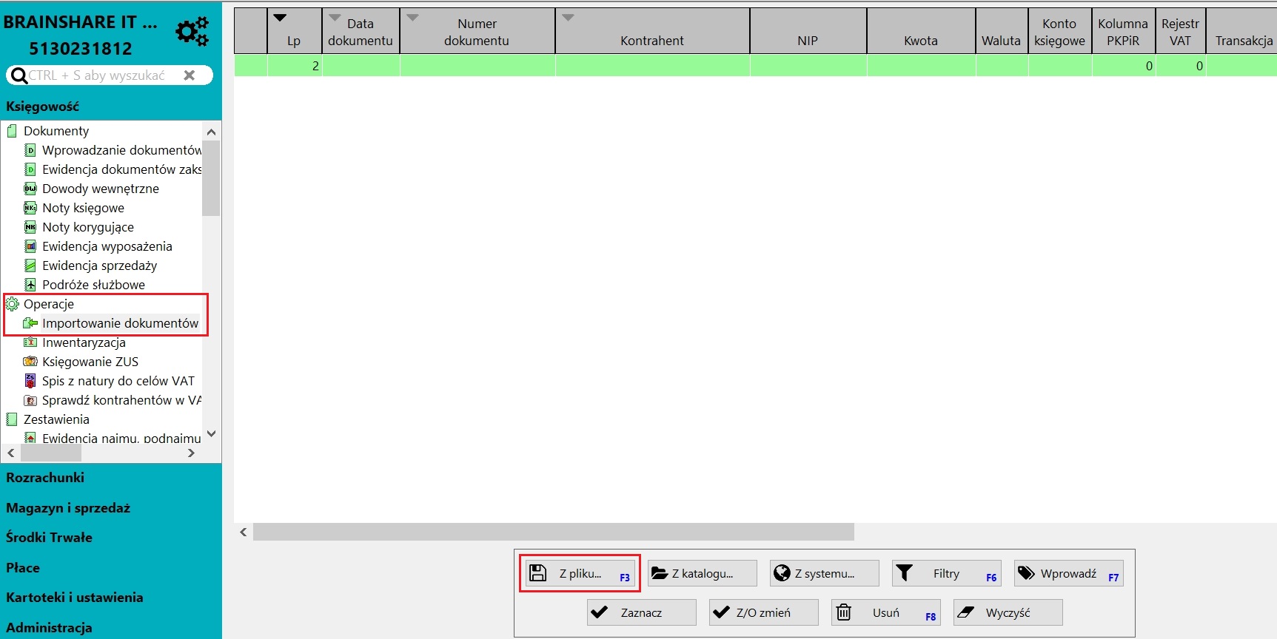Click the Wprowadź tag icon
Screen dimensions: 1277x639
[1026, 573]
